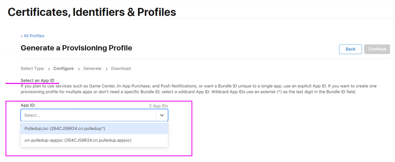The image size is (395, 162).
Task: Click chevron between Configure and Generate
Action: (78, 69)
